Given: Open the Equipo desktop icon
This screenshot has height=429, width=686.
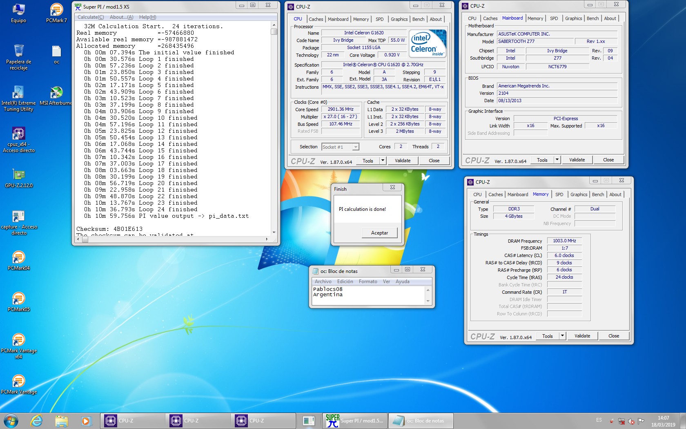Looking at the screenshot, I should point(18,13).
